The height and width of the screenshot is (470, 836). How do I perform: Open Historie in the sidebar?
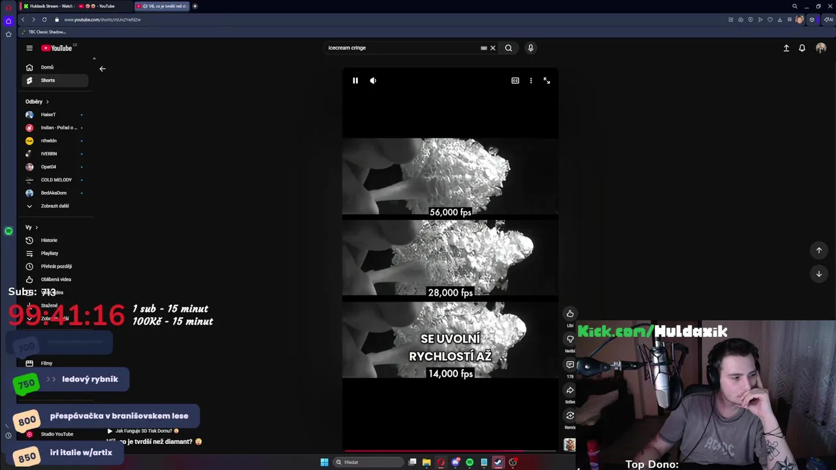click(x=55, y=240)
